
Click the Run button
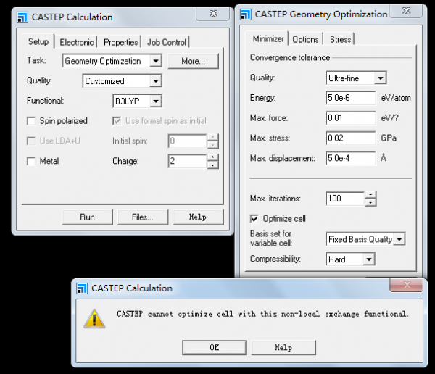pyautogui.click(x=88, y=217)
